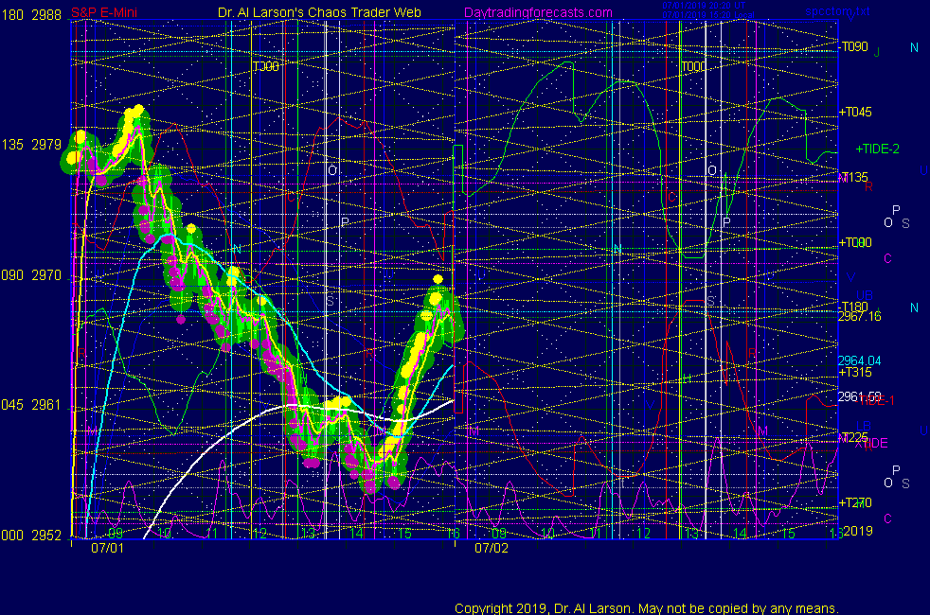
Task: Click the 13 hour label for 07/02
Action: (x=691, y=533)
